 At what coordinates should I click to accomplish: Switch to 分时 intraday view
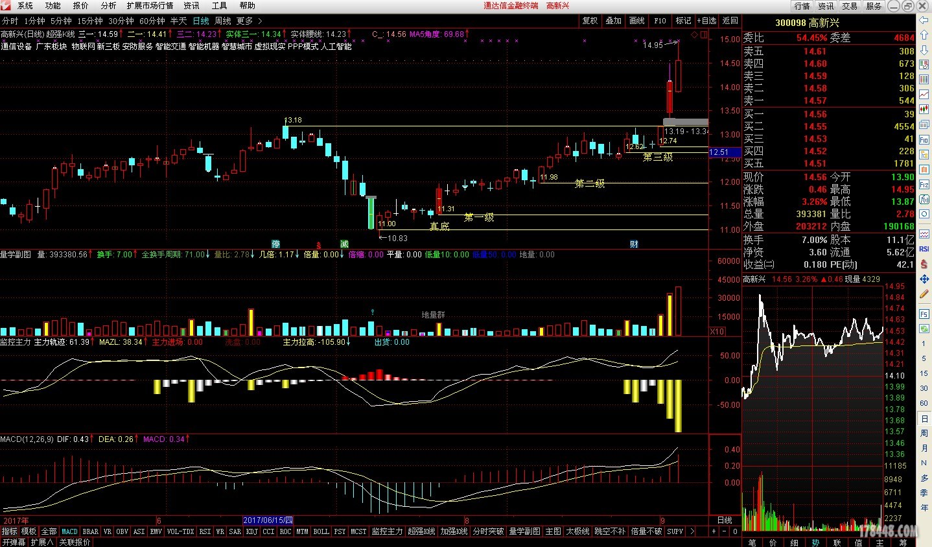pyautogui.click(x=10, y=21)
